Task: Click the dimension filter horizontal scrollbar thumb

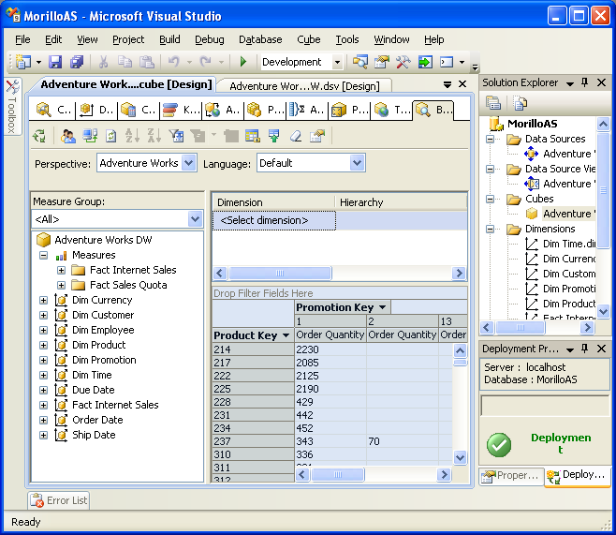Action: point(280,274)
